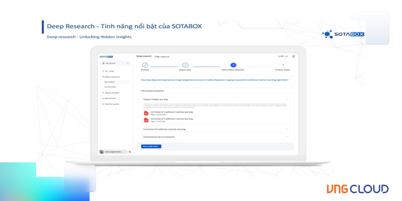Open the second PDF title link
Viewport: 402px width, 201px height.
172,119
